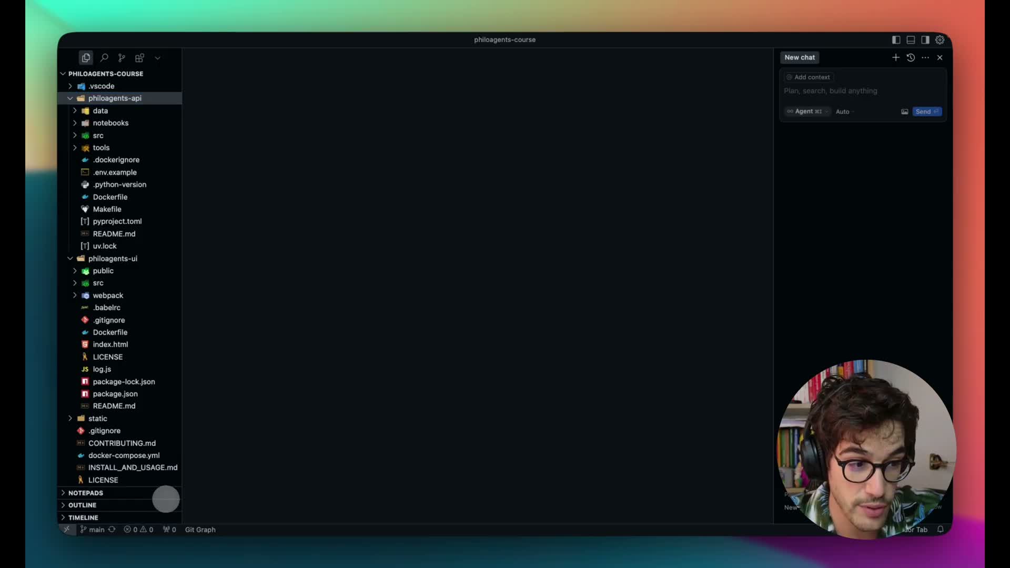Open the Auto model selector
The height and width of the screenshot is (568, 1010).
(x=843, y=111)
